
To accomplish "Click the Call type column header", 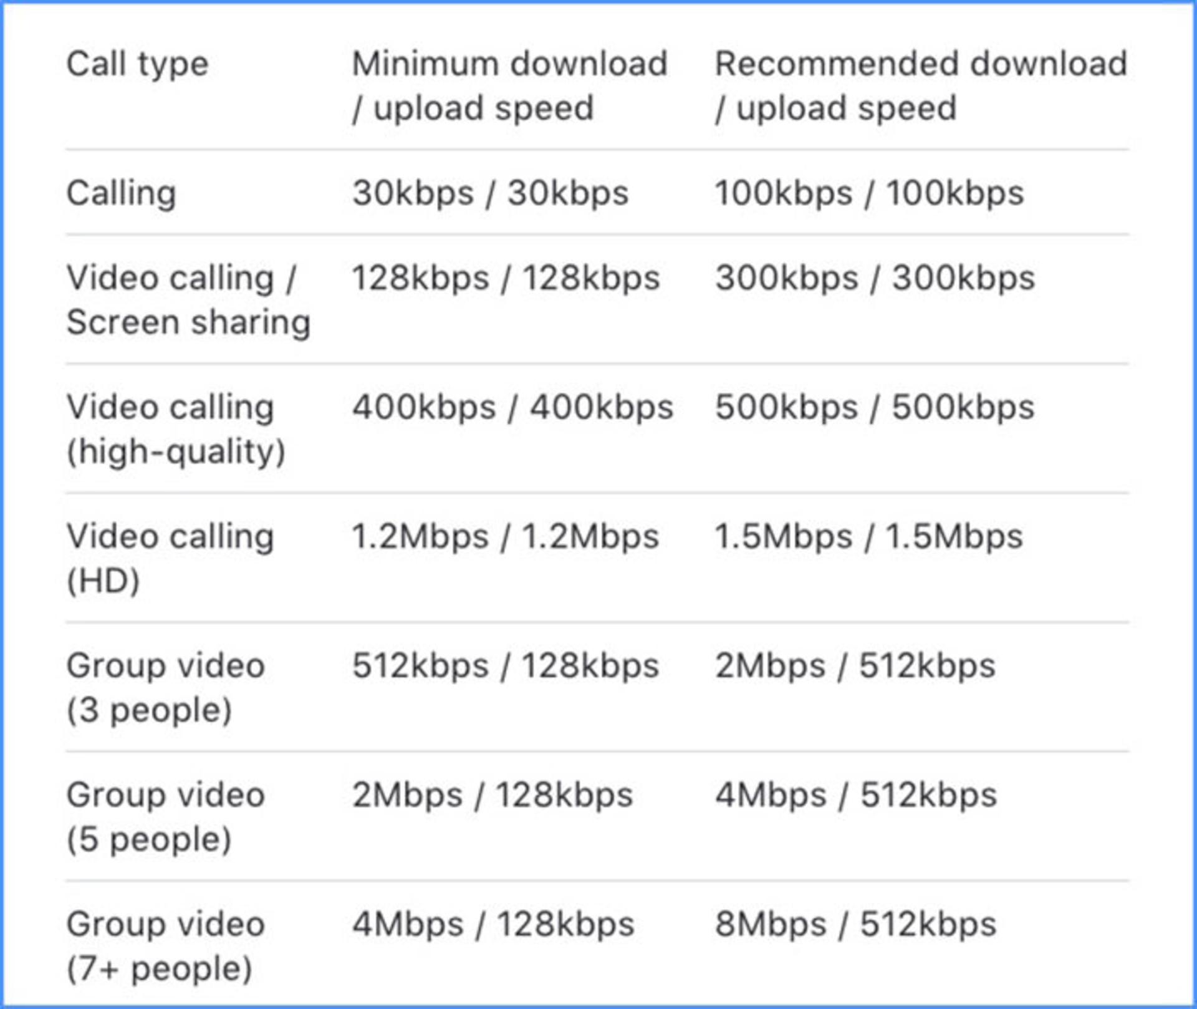I will [x=137, y=65].
